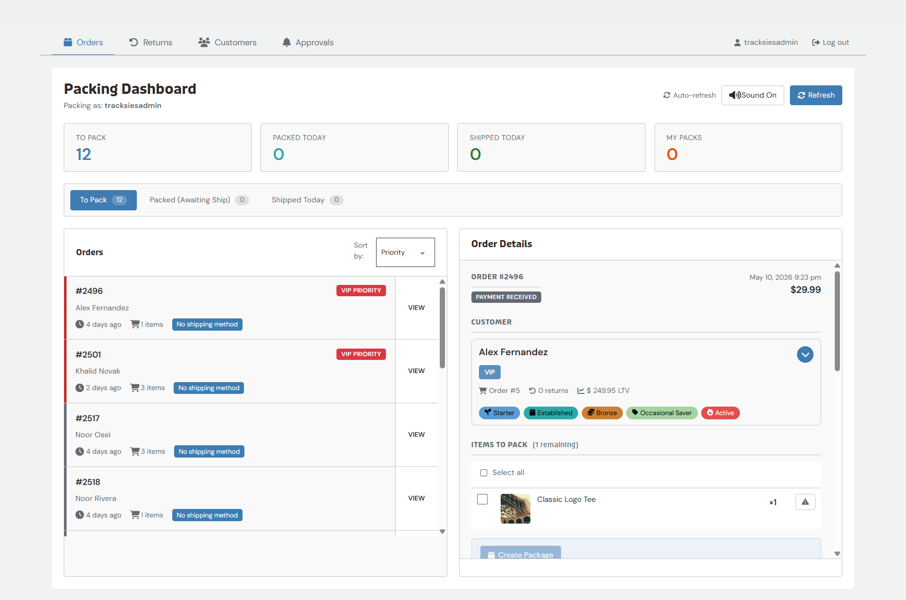Click the Active status tag

[720, 413]
